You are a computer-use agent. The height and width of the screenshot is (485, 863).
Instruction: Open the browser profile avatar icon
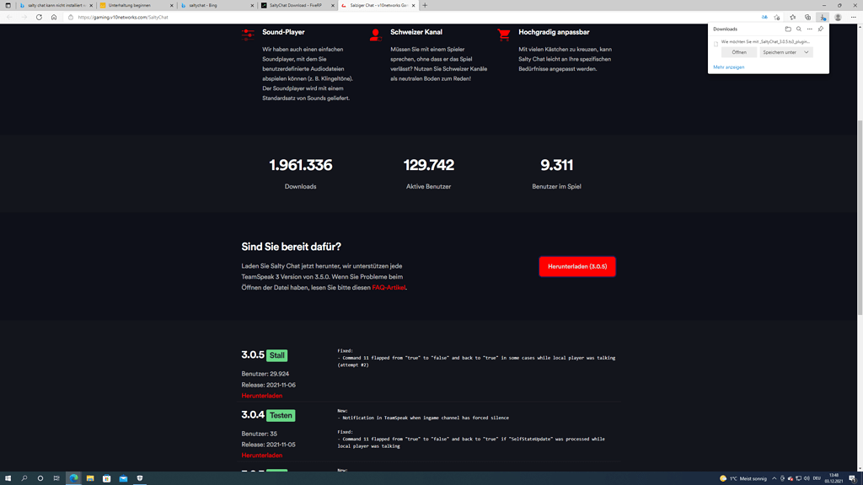point(837,17)
